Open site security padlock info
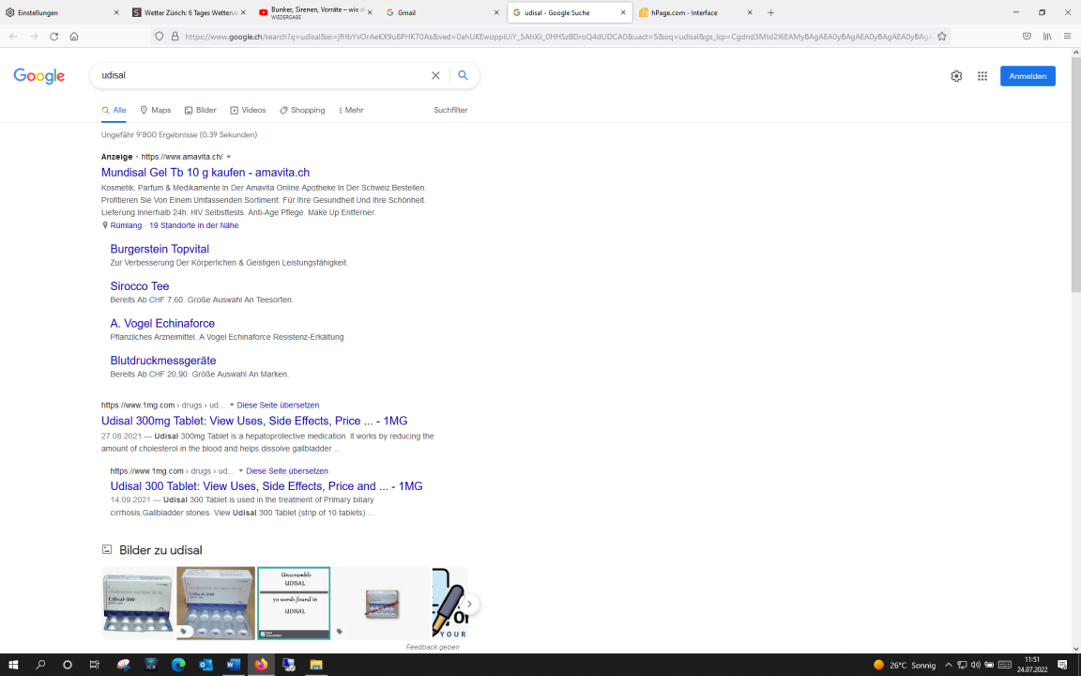Screen dimensions: 1081x676 [x=175, y=37]
